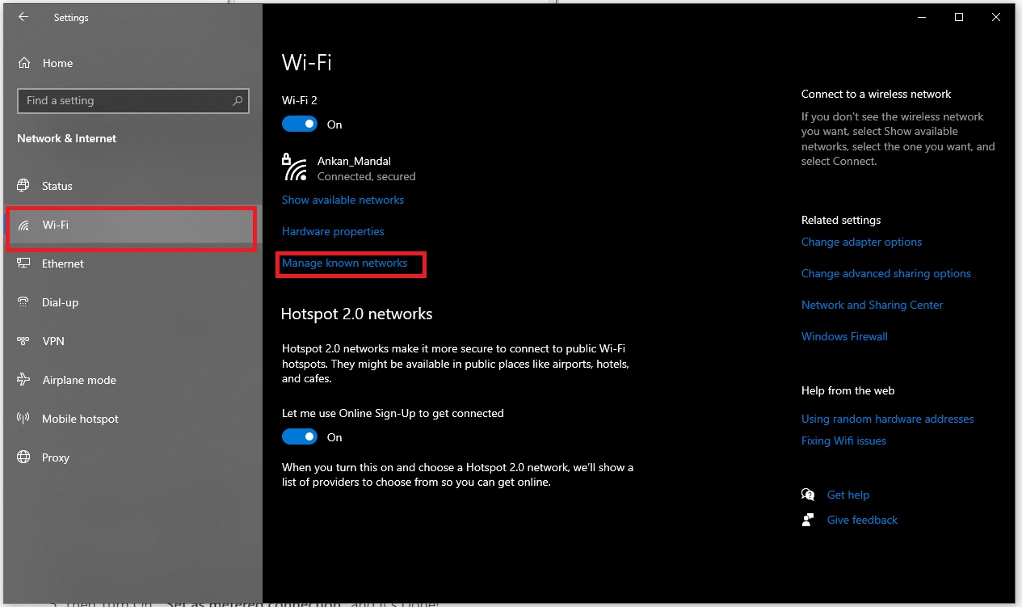Screen dimensions: 1022x607
Task: Open Windows Firewall settings
Action: (843, 335)
